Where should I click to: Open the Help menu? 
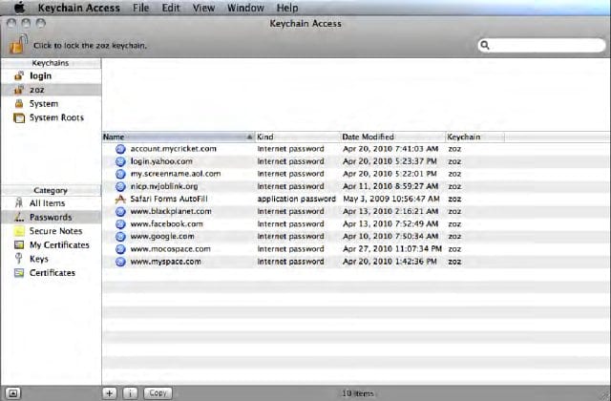(x=287, y=8)
